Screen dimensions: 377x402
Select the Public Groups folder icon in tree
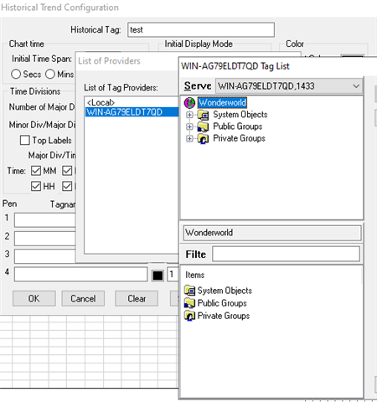tap(204, 126)
